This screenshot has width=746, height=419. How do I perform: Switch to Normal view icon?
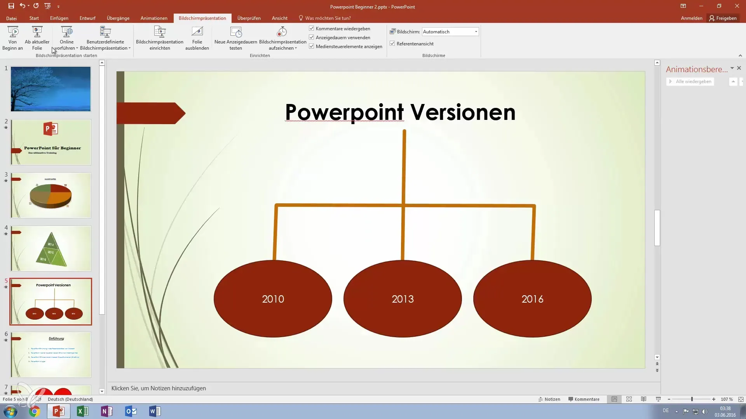coord(614,399)
